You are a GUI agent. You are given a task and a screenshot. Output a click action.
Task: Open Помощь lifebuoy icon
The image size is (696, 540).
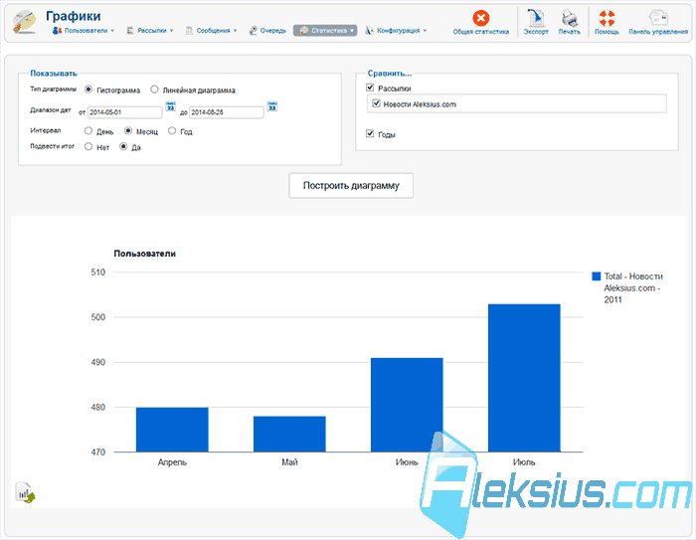(x=607, y=18)
